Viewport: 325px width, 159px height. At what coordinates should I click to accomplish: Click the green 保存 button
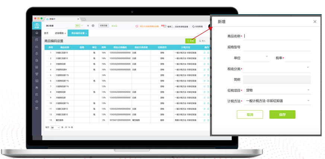tap(282, 114)
